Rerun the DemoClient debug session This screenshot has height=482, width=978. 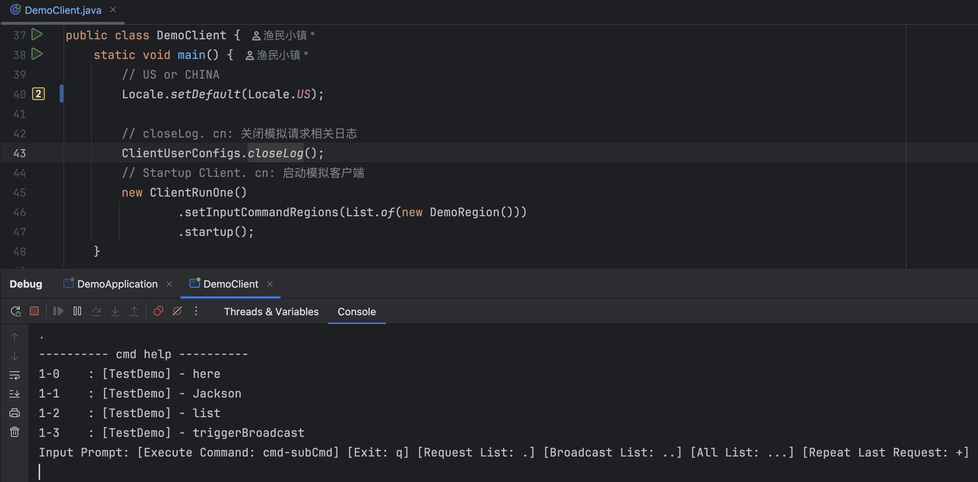pos(16,311)
